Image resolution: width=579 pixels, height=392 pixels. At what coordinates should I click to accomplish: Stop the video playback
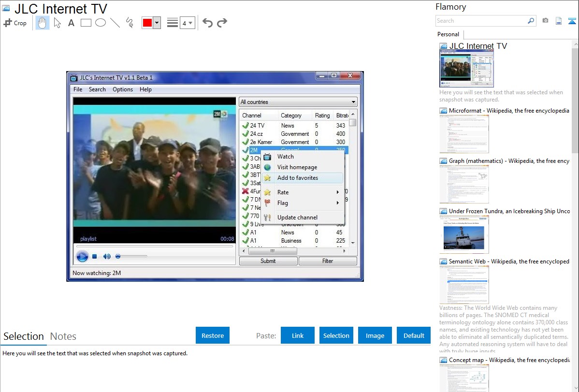click(95, 256)
